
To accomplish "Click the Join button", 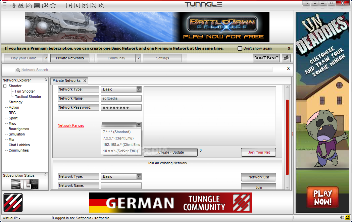I will pyautogui.click(x=259, y=187).
